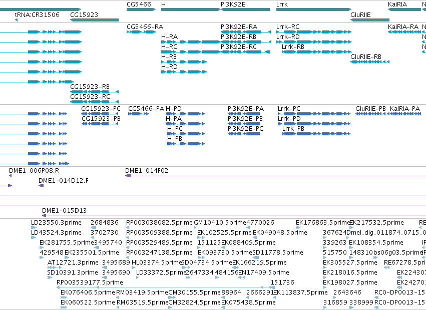
Task: Click the DME1-015D13 clone start marker
Action: click(44, 216)
